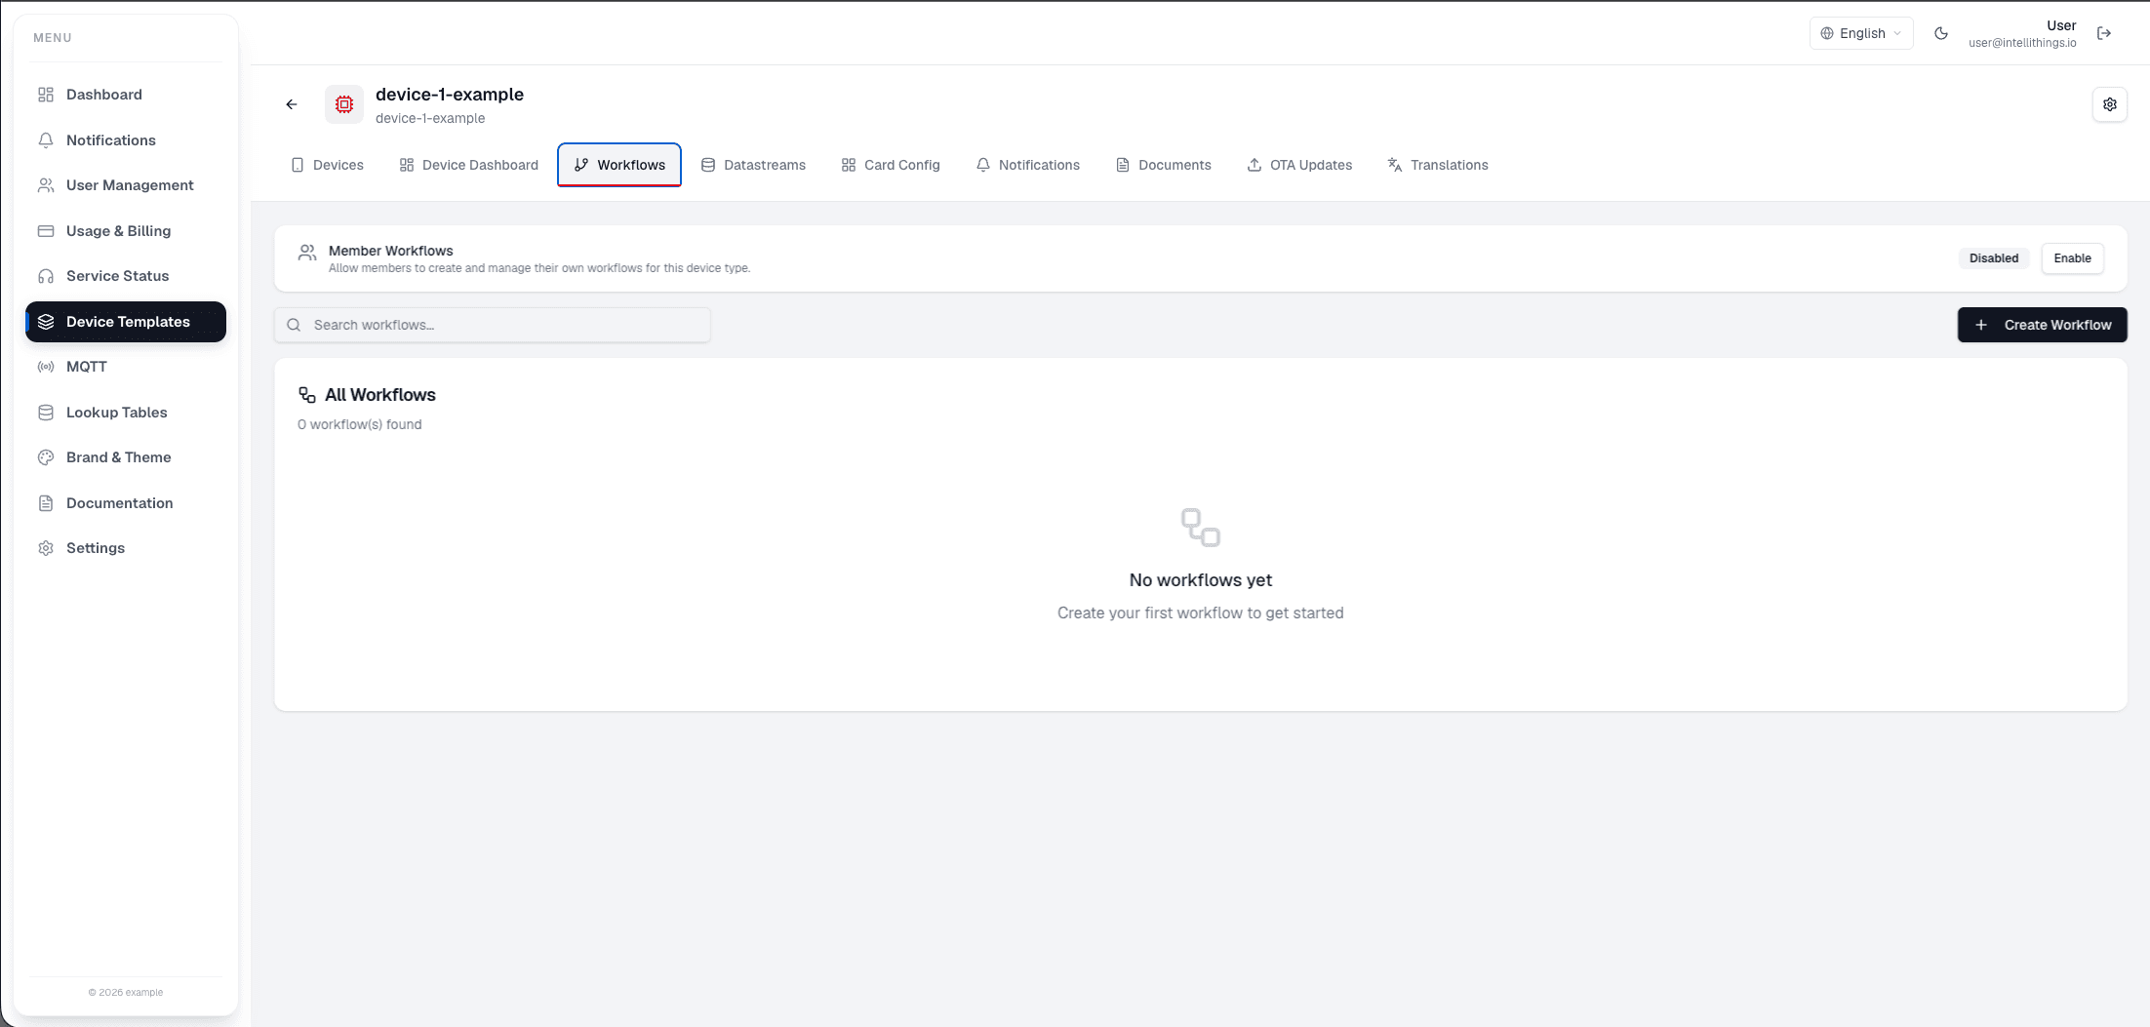Open MQTT from the sidebar menu

pyautogui.click(x=126, y=367)
